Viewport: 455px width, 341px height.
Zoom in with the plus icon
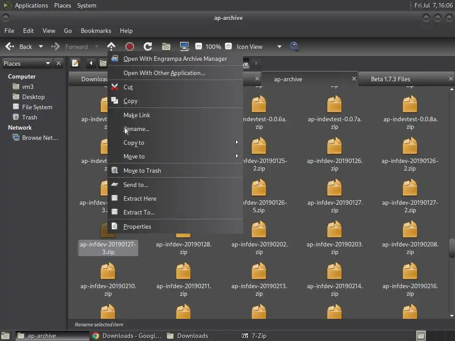point(228,47)
